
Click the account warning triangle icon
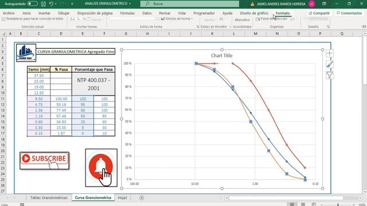[252, 4]
